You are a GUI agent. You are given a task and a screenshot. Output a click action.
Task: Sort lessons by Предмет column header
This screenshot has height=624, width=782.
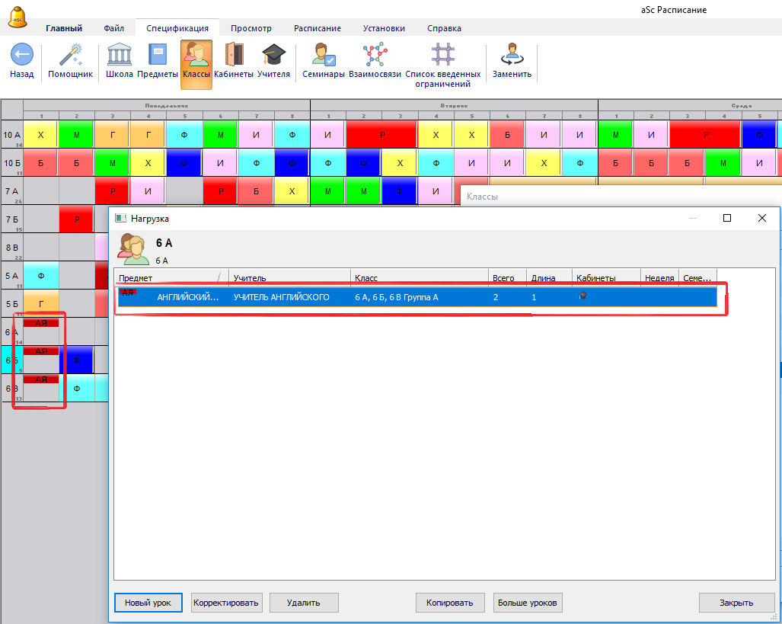click(x=168, y=279)
